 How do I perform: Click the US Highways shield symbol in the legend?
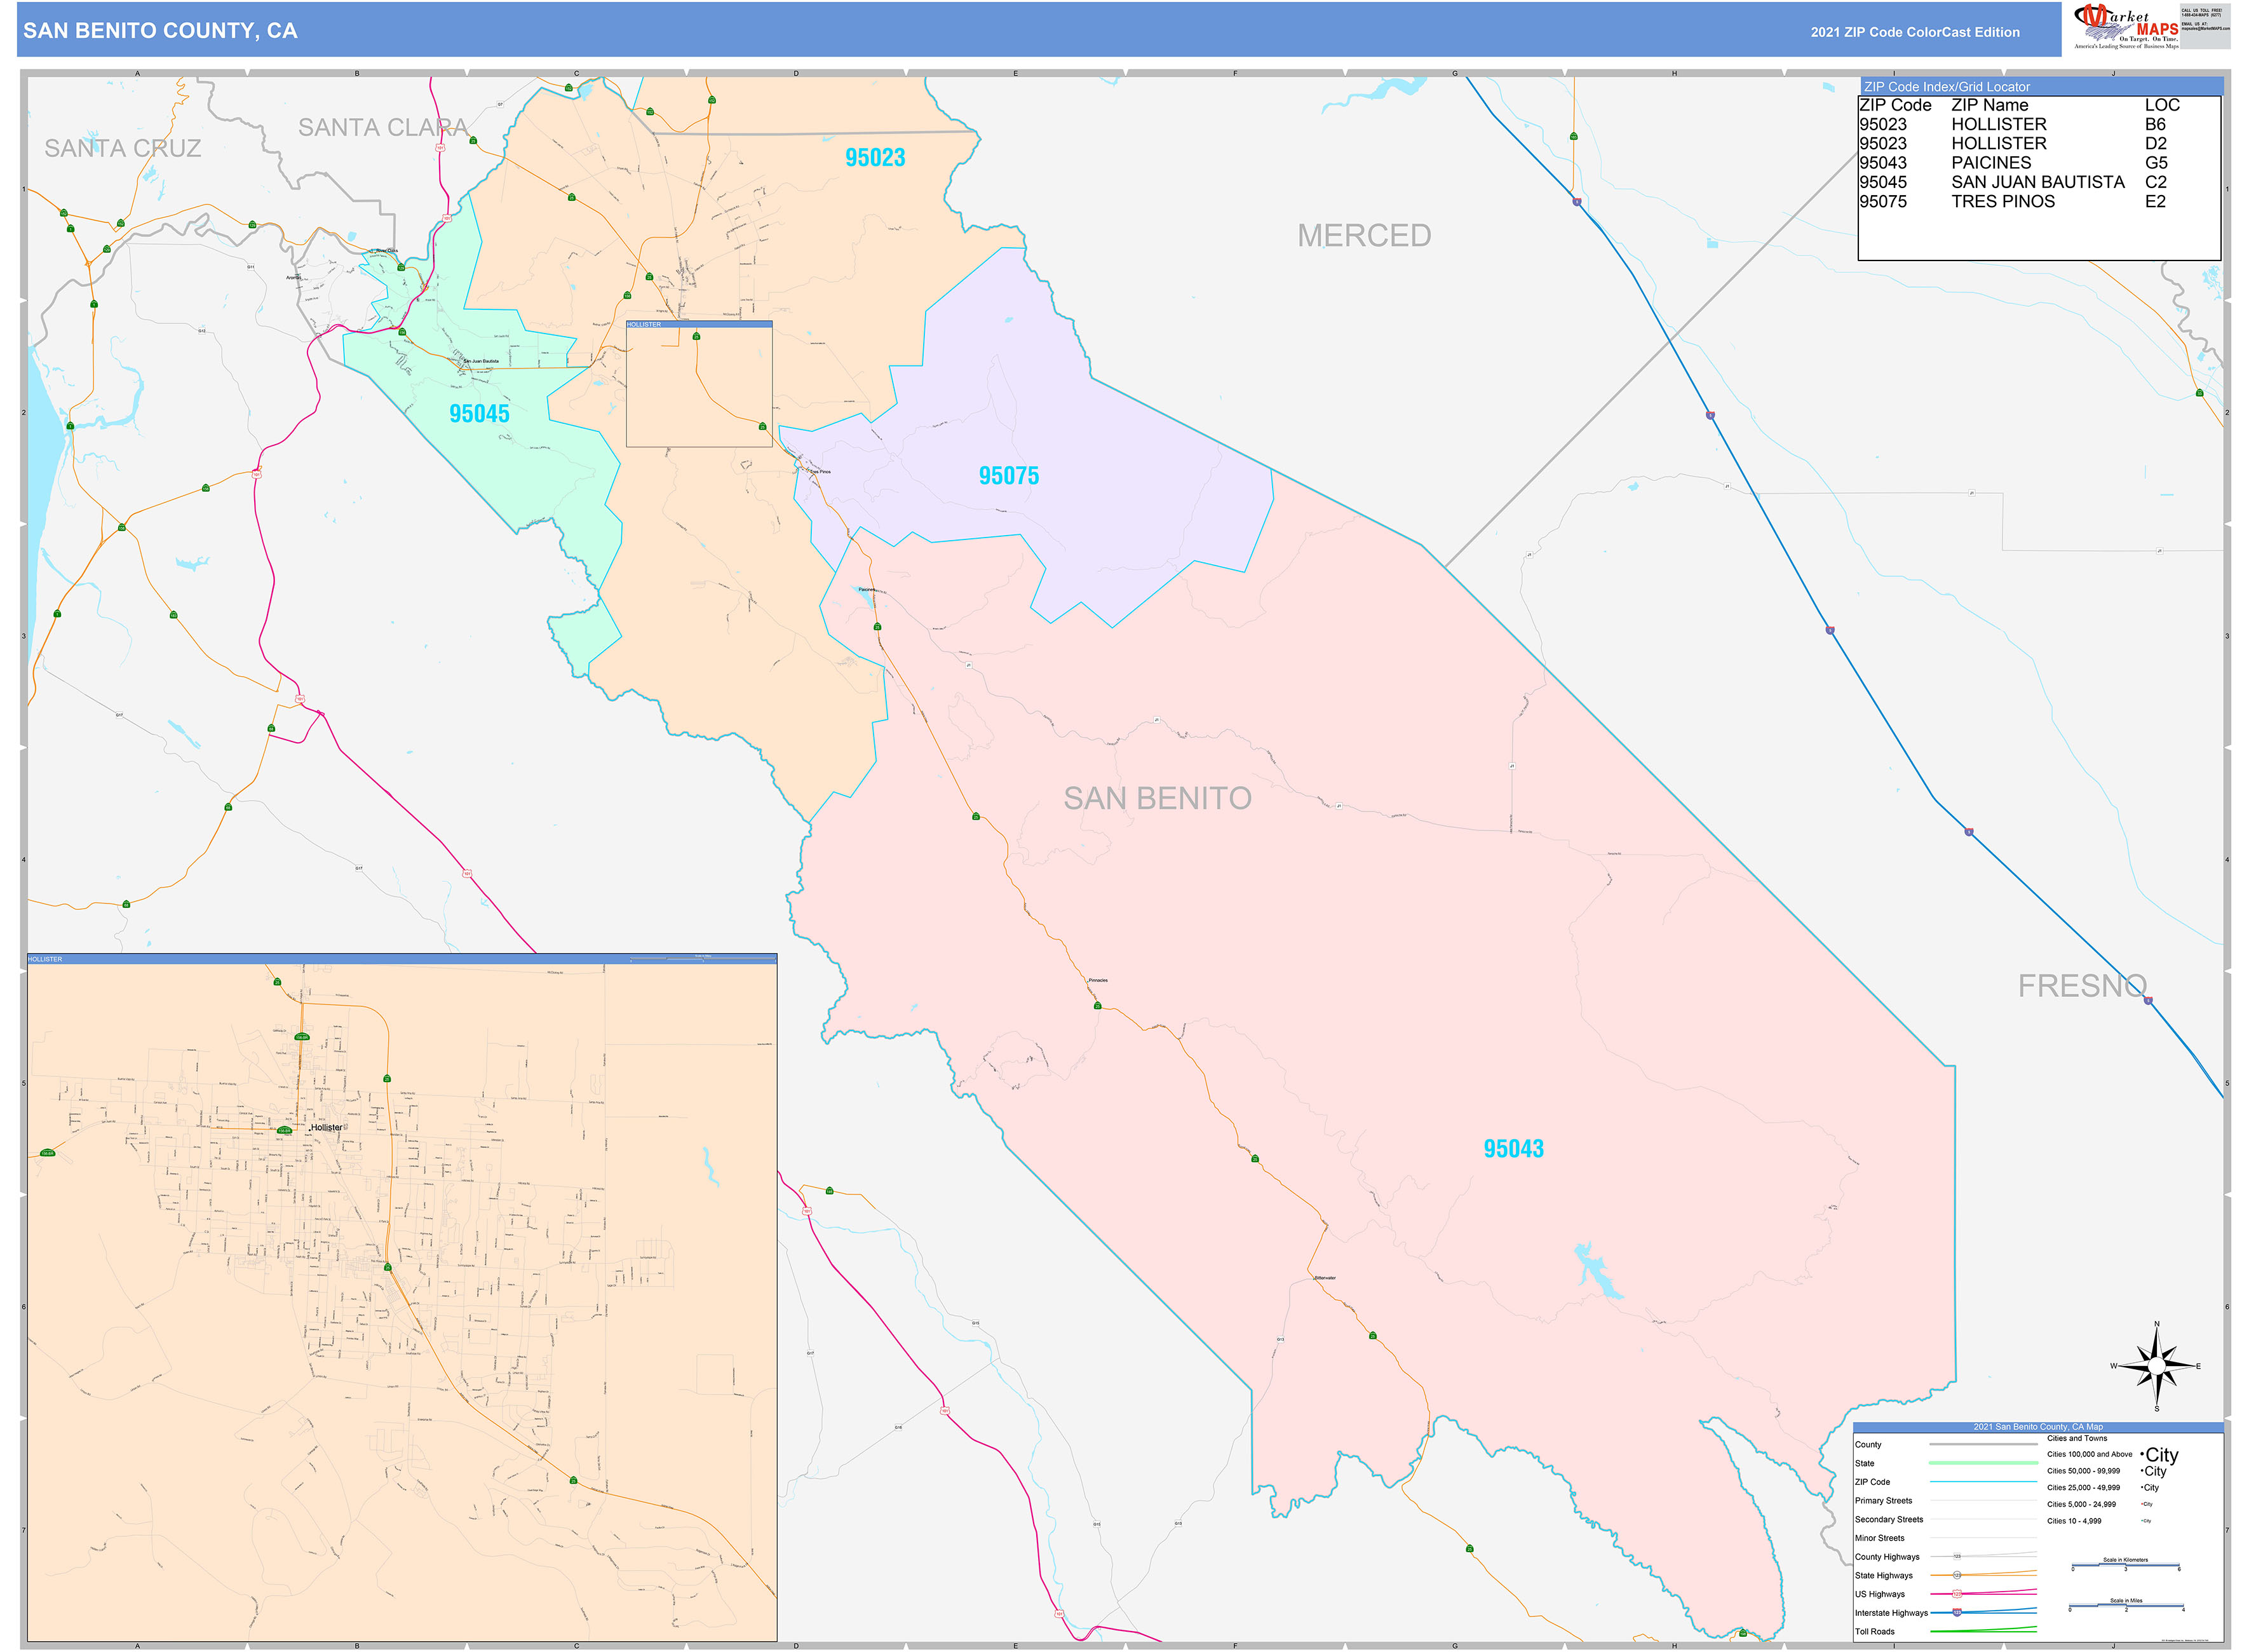click(x=1957, y=1594)
